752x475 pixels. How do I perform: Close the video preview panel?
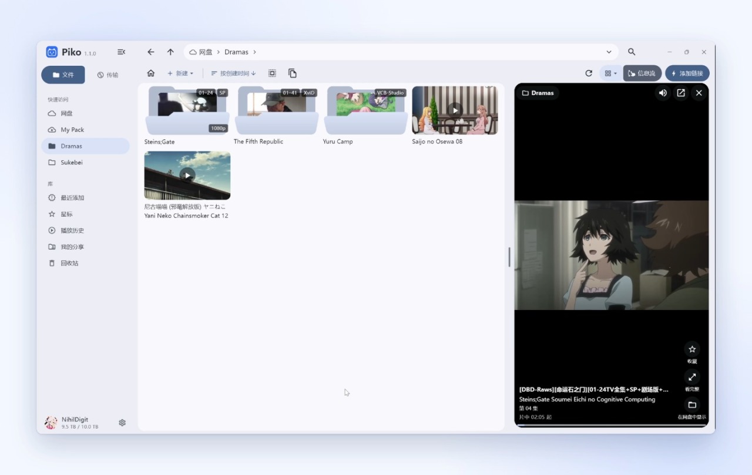(x=699, y=93)
